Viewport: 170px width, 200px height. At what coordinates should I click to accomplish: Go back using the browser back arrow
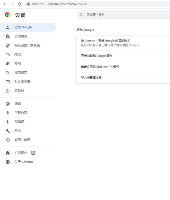click(x=5, y=4)
